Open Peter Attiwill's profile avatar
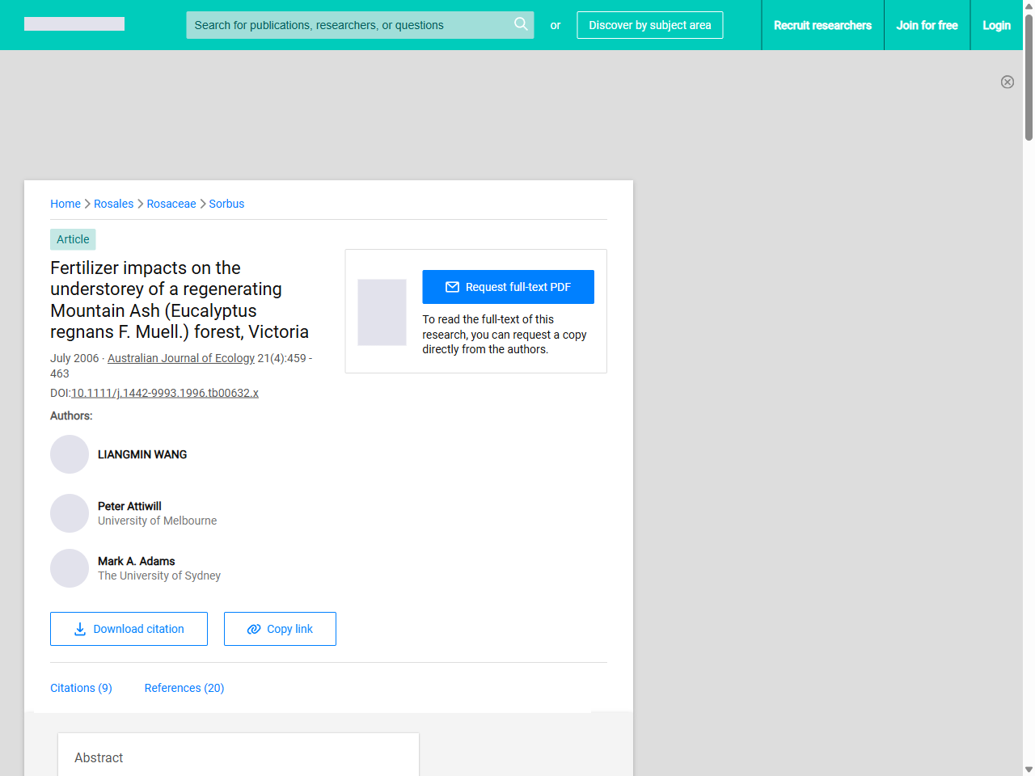This screenshot has height=776, width=1035. pos(70,513)
